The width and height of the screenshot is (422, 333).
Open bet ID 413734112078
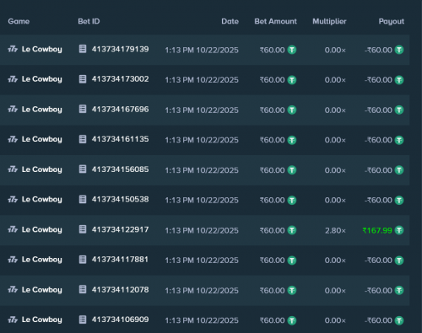click(120, 289)
